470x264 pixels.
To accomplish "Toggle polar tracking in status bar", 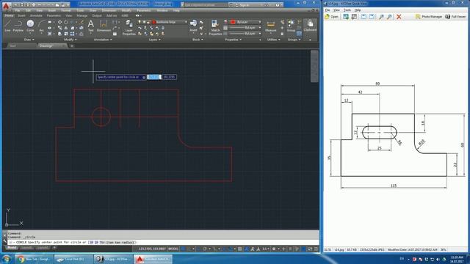I will (205, 249).
